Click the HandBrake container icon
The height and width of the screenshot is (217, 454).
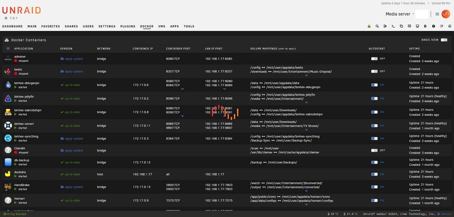[x=8, y=187]
